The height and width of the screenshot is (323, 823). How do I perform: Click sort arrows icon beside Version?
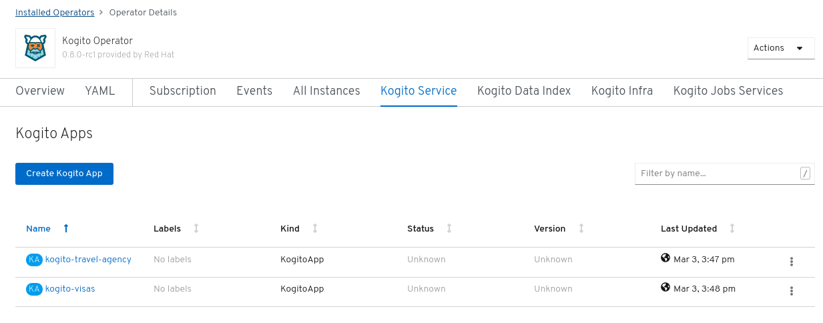pyautogui.click(x=581, y=228)
